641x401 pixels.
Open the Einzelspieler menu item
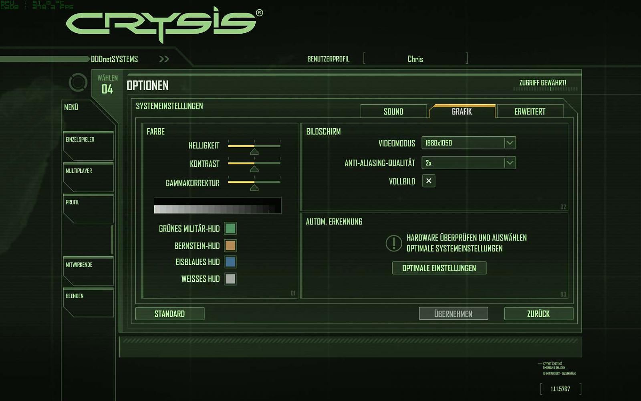click(x=88, y=146)
